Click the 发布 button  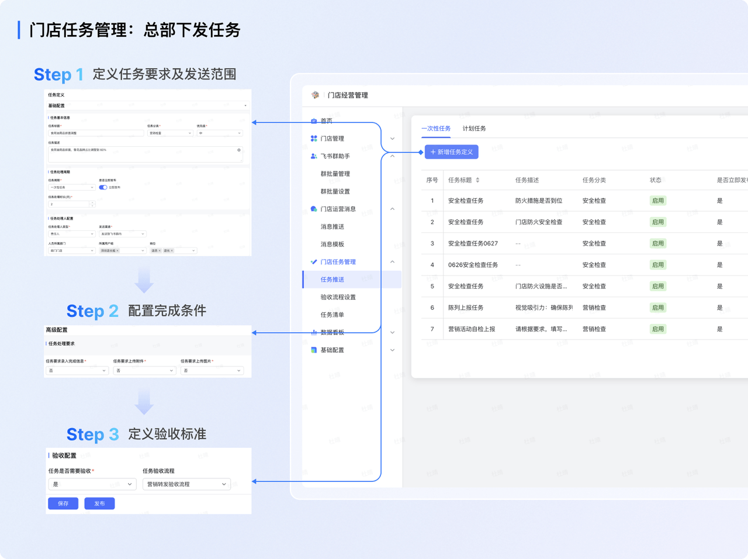pos(99,503)
